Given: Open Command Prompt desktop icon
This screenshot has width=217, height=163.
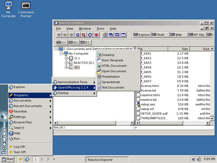Looking at the screenshot, I should [26, 10].
